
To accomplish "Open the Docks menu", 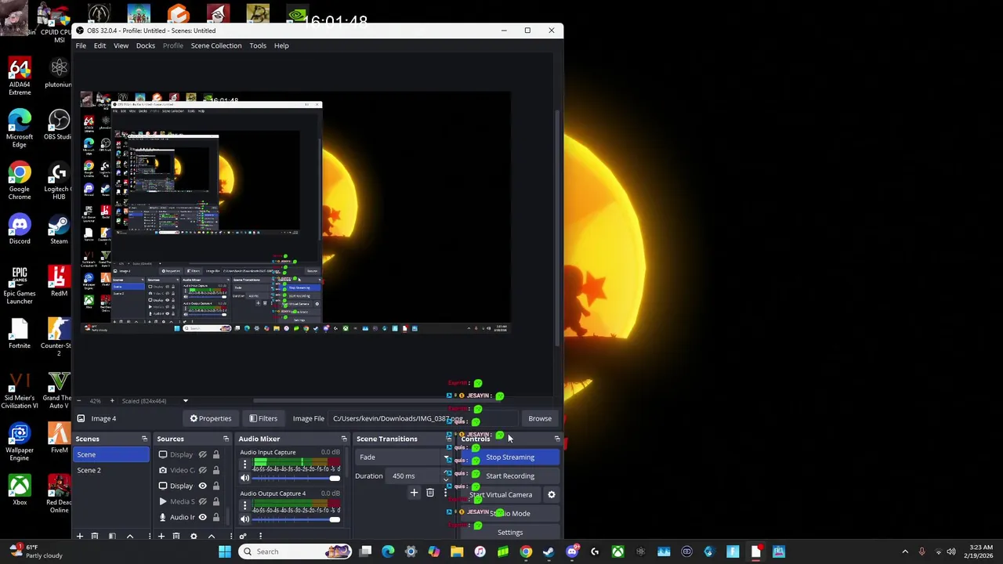I will point(145,45).
